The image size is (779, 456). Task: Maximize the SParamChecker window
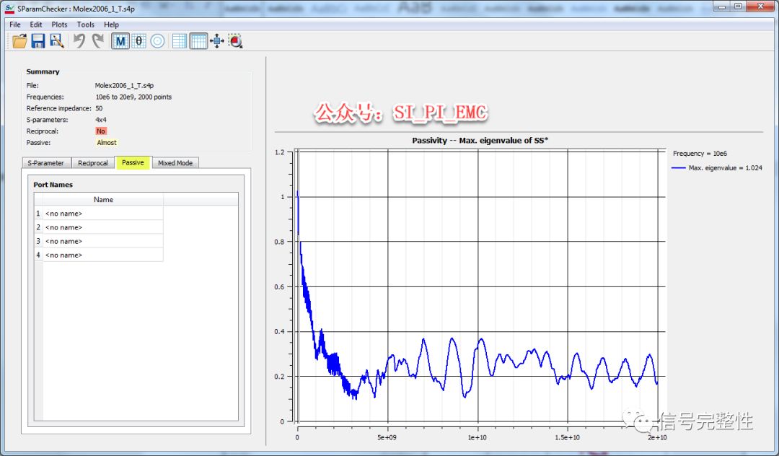pyautogui.click(x=739, y=6)
